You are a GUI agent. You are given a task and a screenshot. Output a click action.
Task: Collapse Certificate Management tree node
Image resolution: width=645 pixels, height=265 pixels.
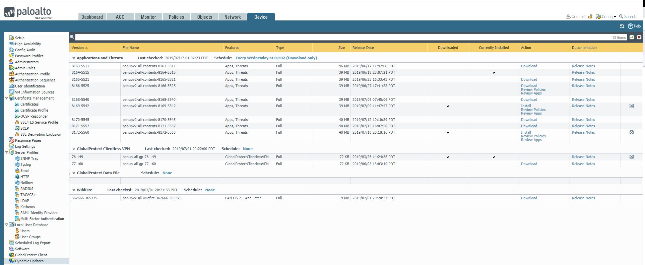6,98
